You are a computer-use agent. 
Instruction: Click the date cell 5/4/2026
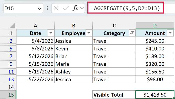[35, 41]
